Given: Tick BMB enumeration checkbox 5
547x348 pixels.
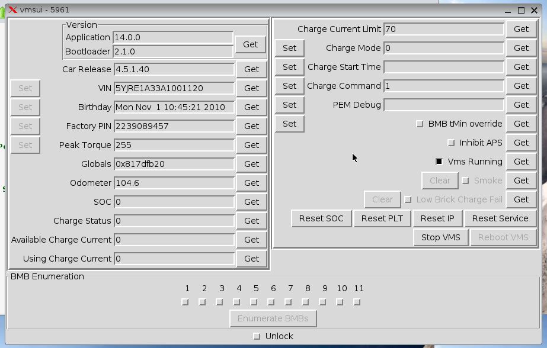Looking at the screenshot, I should point(254,302).
